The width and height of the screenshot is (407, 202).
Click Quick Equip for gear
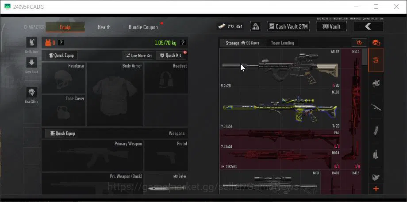[61, 55]
